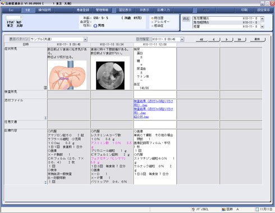Click the バリトップP 94.6% line
This screenshot has height=213, width=275.
click(109, 182)
